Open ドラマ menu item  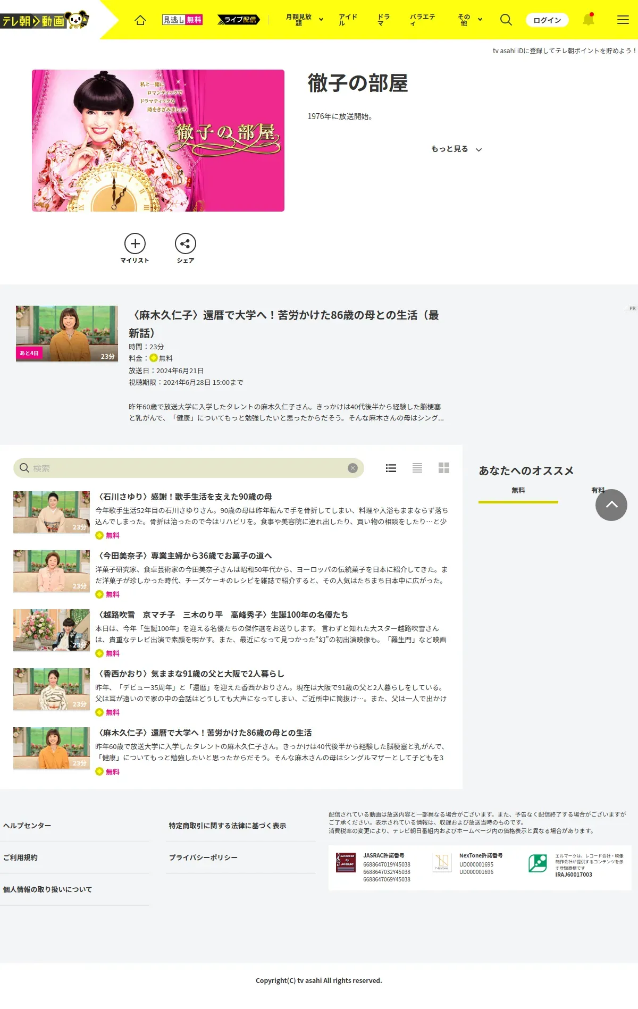[384, 20]
